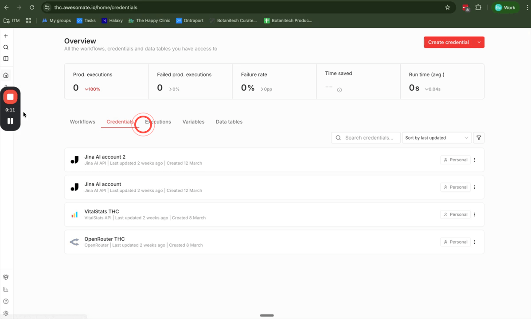531x319 pixels.
Task: Click the VitalStats logo on VitalStats THC
Action: click(74, 214)
